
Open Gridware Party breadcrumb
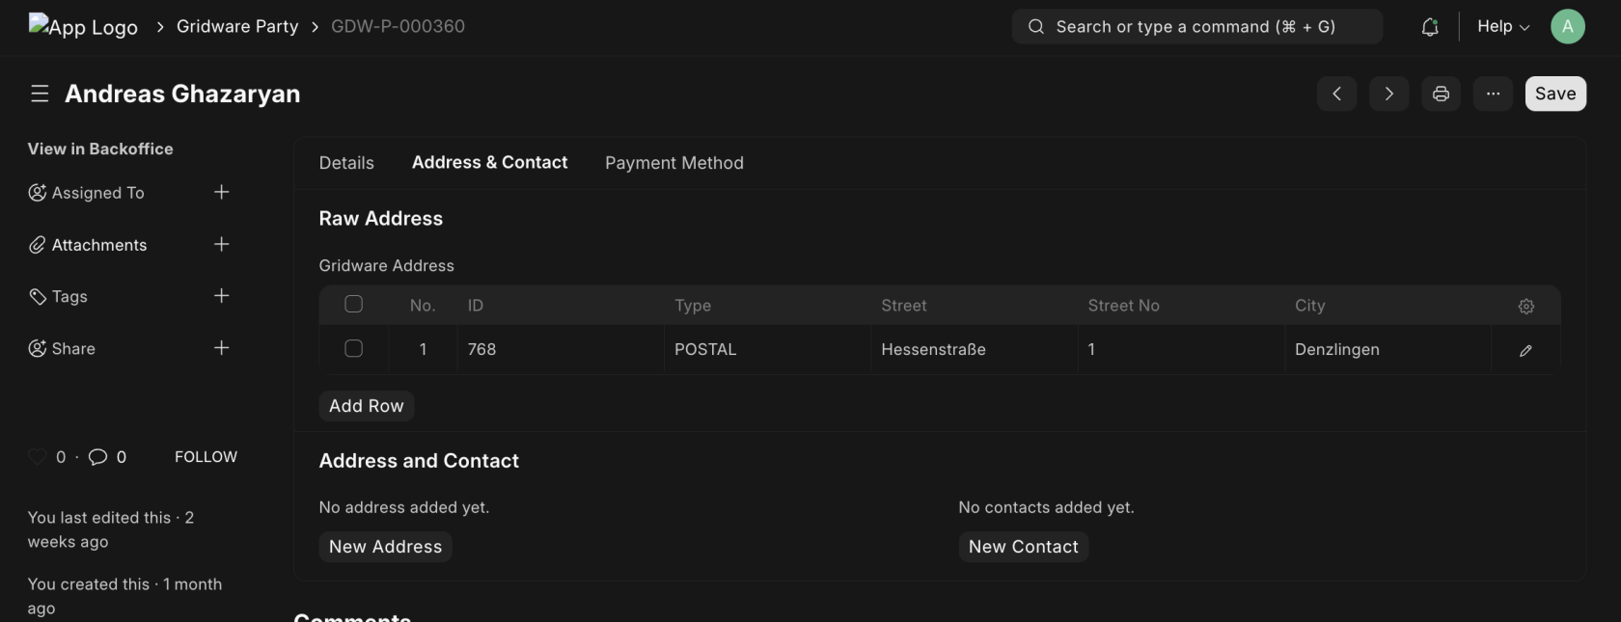237,26
